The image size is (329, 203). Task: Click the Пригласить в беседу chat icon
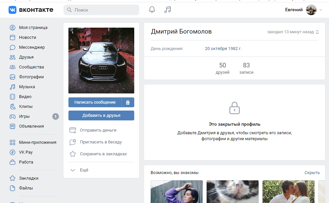point(73,142)
